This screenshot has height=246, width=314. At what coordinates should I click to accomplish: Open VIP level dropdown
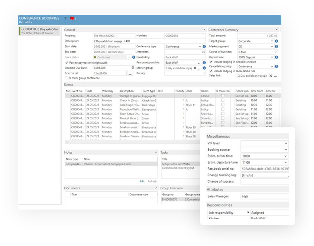point(286,143)
